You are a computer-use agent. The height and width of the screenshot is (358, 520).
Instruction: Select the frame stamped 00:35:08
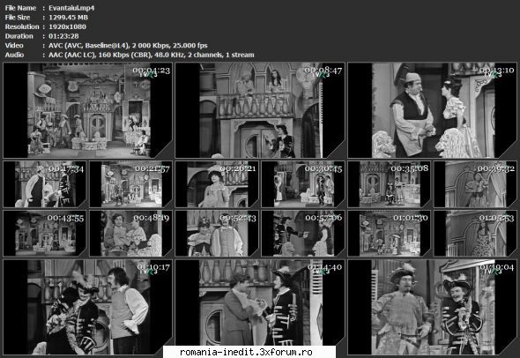tap(390, 184)
